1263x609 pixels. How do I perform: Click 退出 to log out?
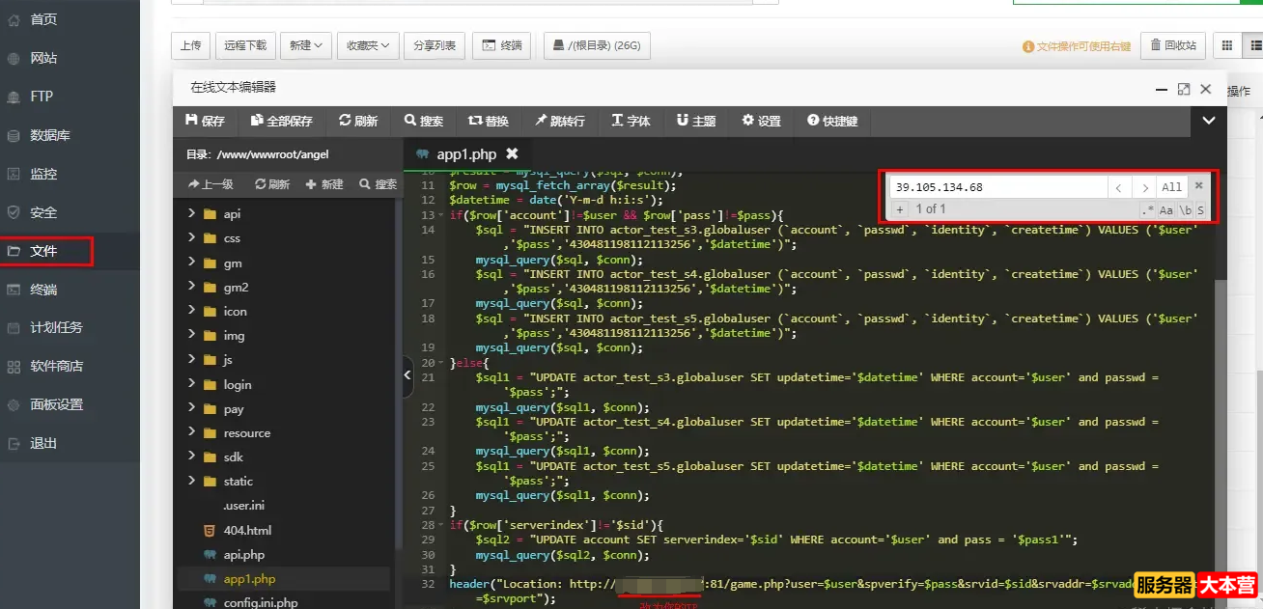(43, 443)
